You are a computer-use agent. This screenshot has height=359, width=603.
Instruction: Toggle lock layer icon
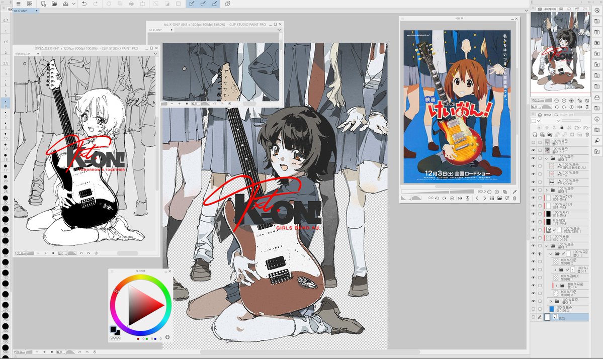coord(562,127)
